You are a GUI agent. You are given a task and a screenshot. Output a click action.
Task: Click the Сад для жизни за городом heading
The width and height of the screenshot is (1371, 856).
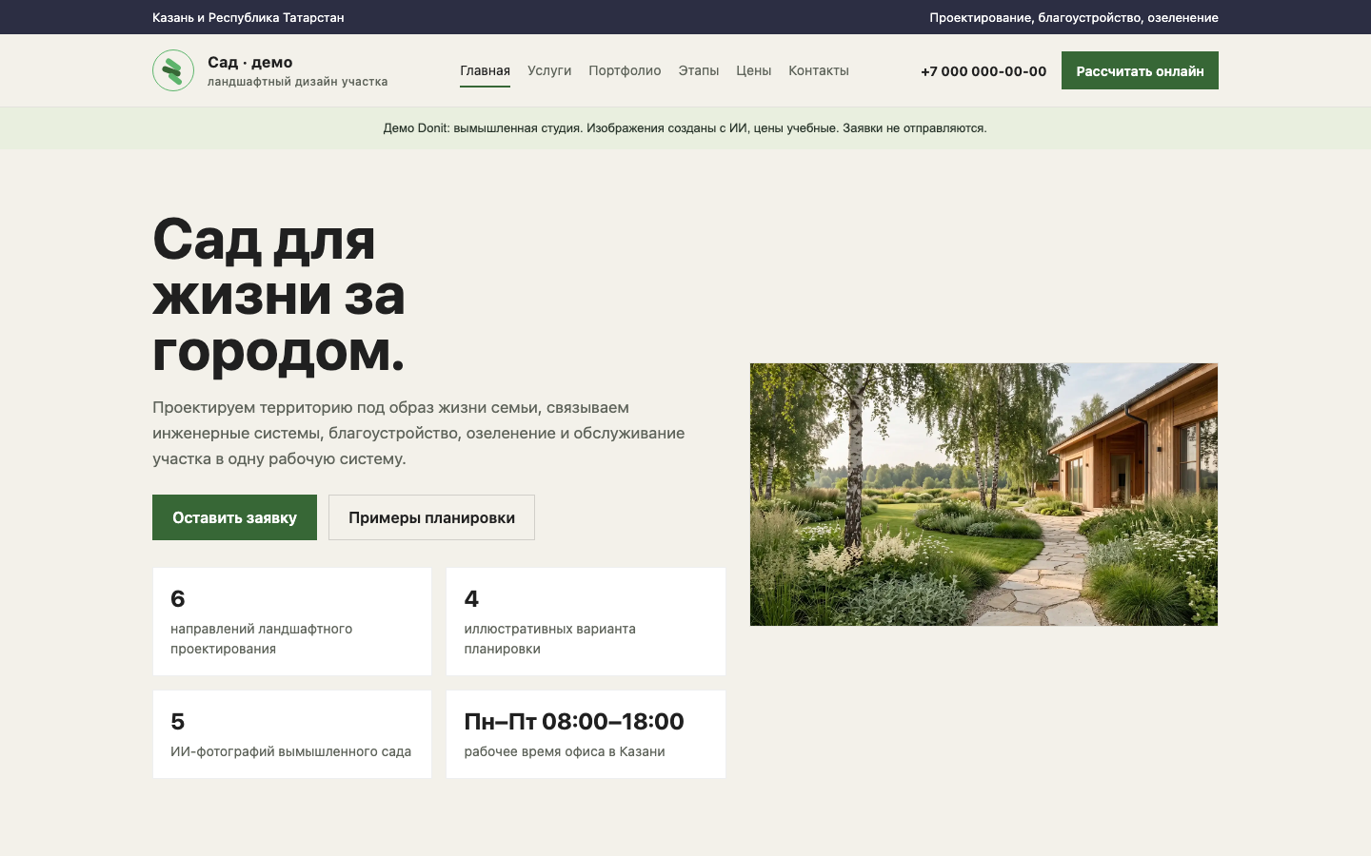(279, 294)
